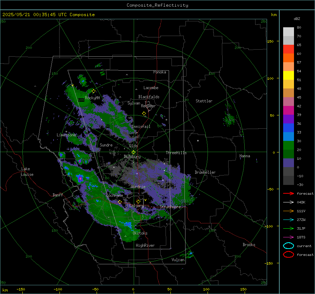Select the orange 57-60 dBZ swatch
Image resolution: width=315 pixels, height=294 pixels.
pyautogui.click(x=288, y=58)
